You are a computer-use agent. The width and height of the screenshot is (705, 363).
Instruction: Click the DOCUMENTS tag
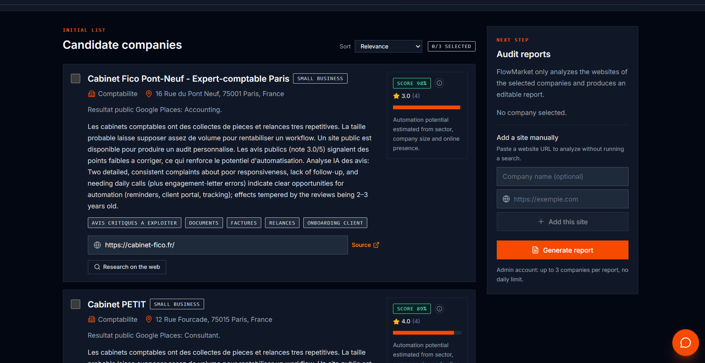[204, 223]
